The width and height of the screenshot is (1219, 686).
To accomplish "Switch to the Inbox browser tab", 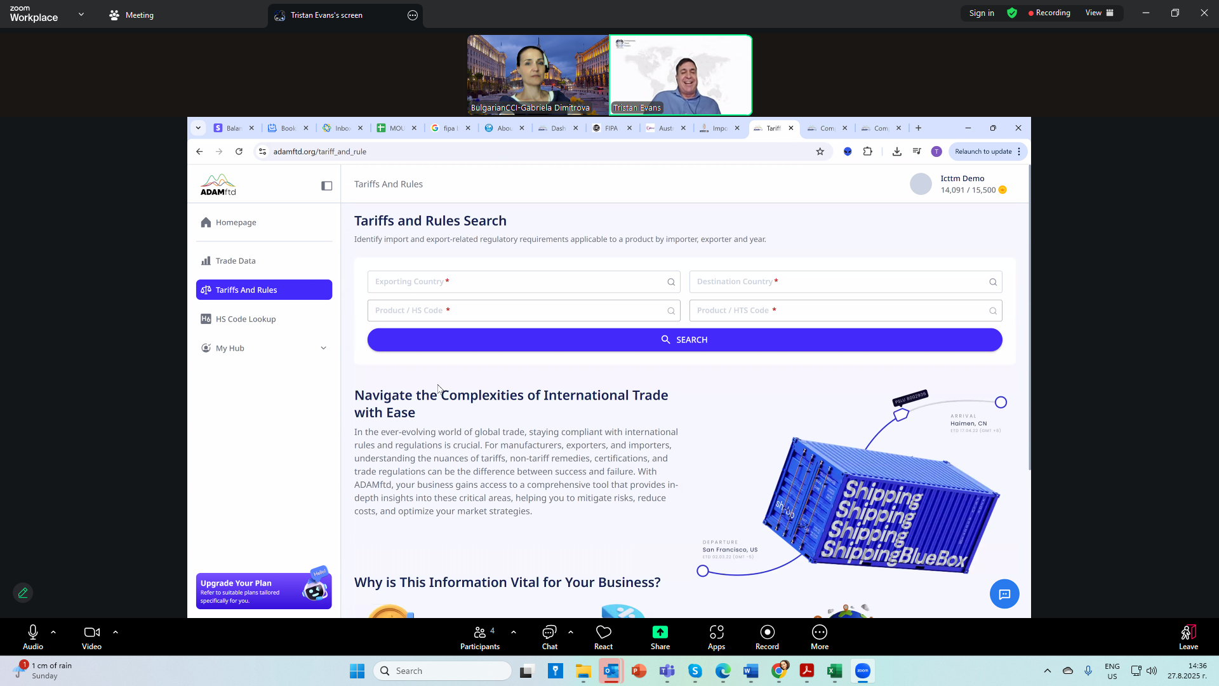I will click(x=343, y=128).
